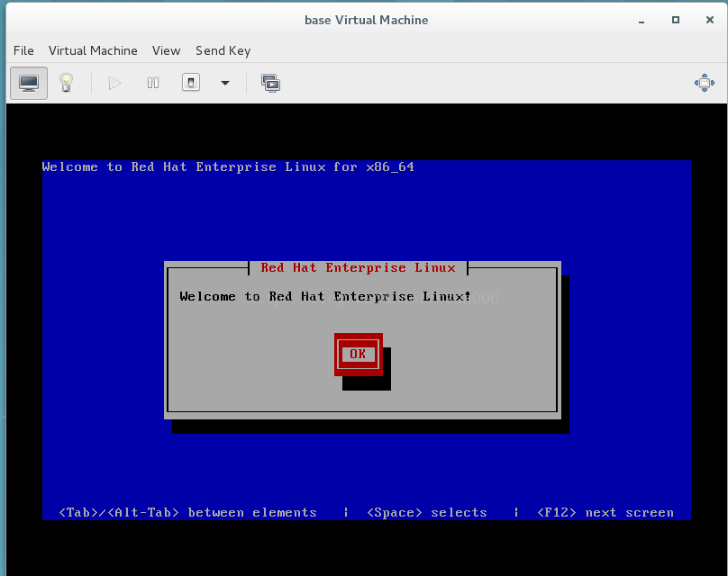Open the Send Key menu

point(223,50)
